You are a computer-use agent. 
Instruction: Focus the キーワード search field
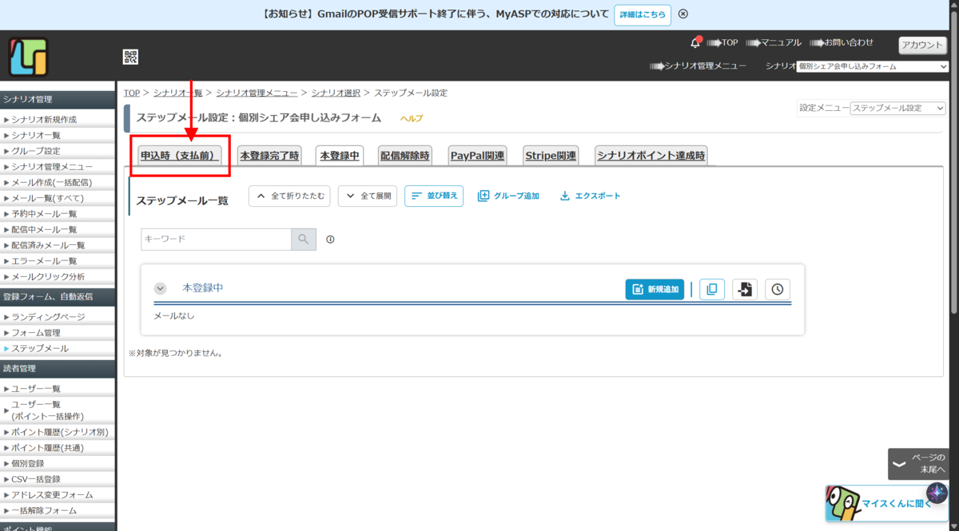216,239
